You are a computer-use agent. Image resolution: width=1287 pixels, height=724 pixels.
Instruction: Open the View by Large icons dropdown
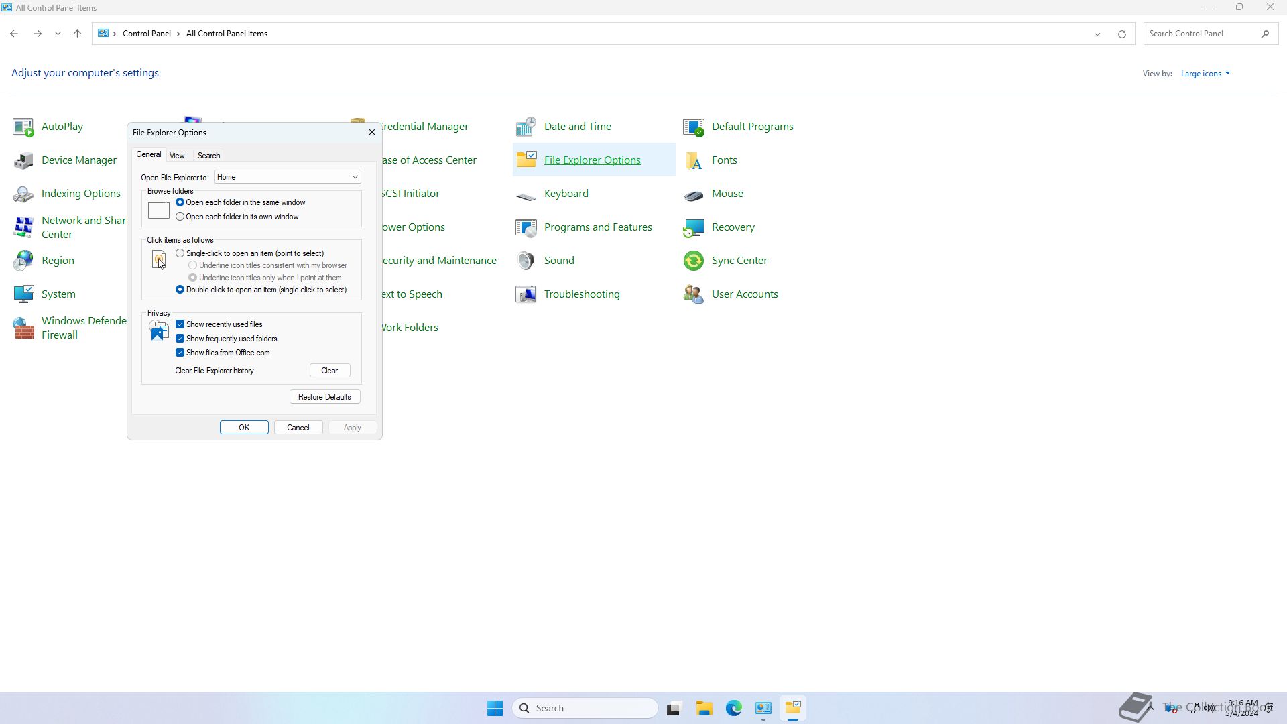pyautogui.click(x=1205, y=74)
